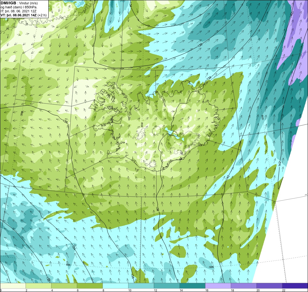Click the '142' contour label
The width and height of the screenshot is (308, 292).
pos(280,163)
